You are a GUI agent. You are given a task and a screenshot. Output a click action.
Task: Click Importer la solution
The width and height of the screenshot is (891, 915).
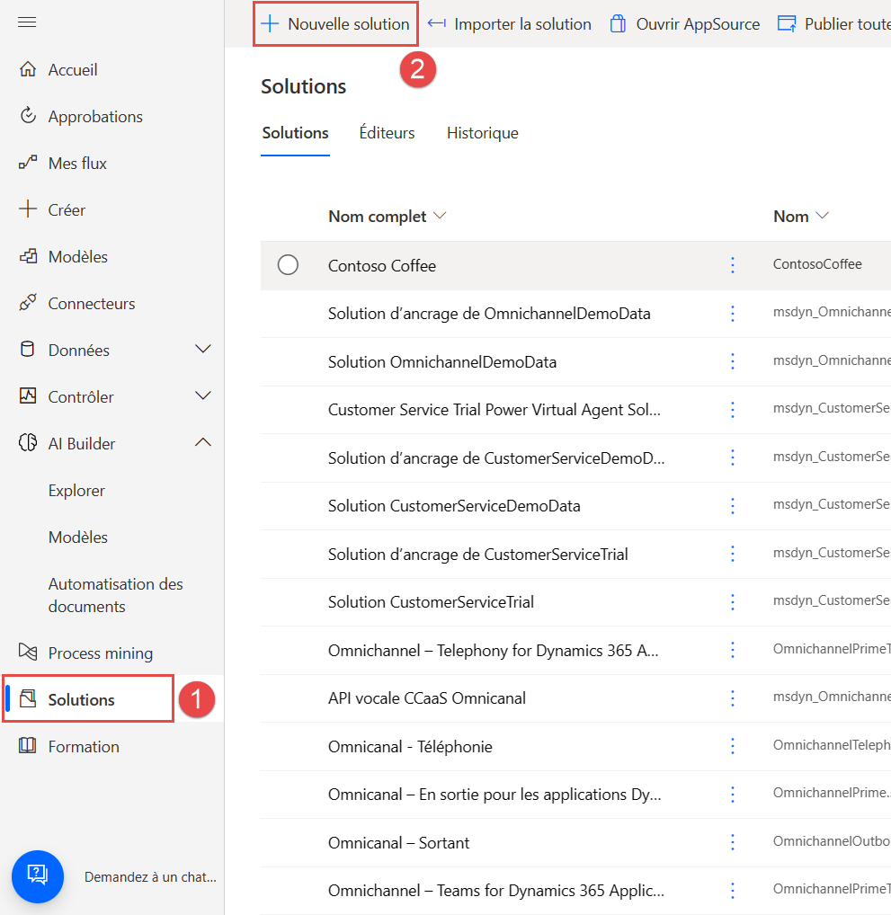click(x=510, y=23)
